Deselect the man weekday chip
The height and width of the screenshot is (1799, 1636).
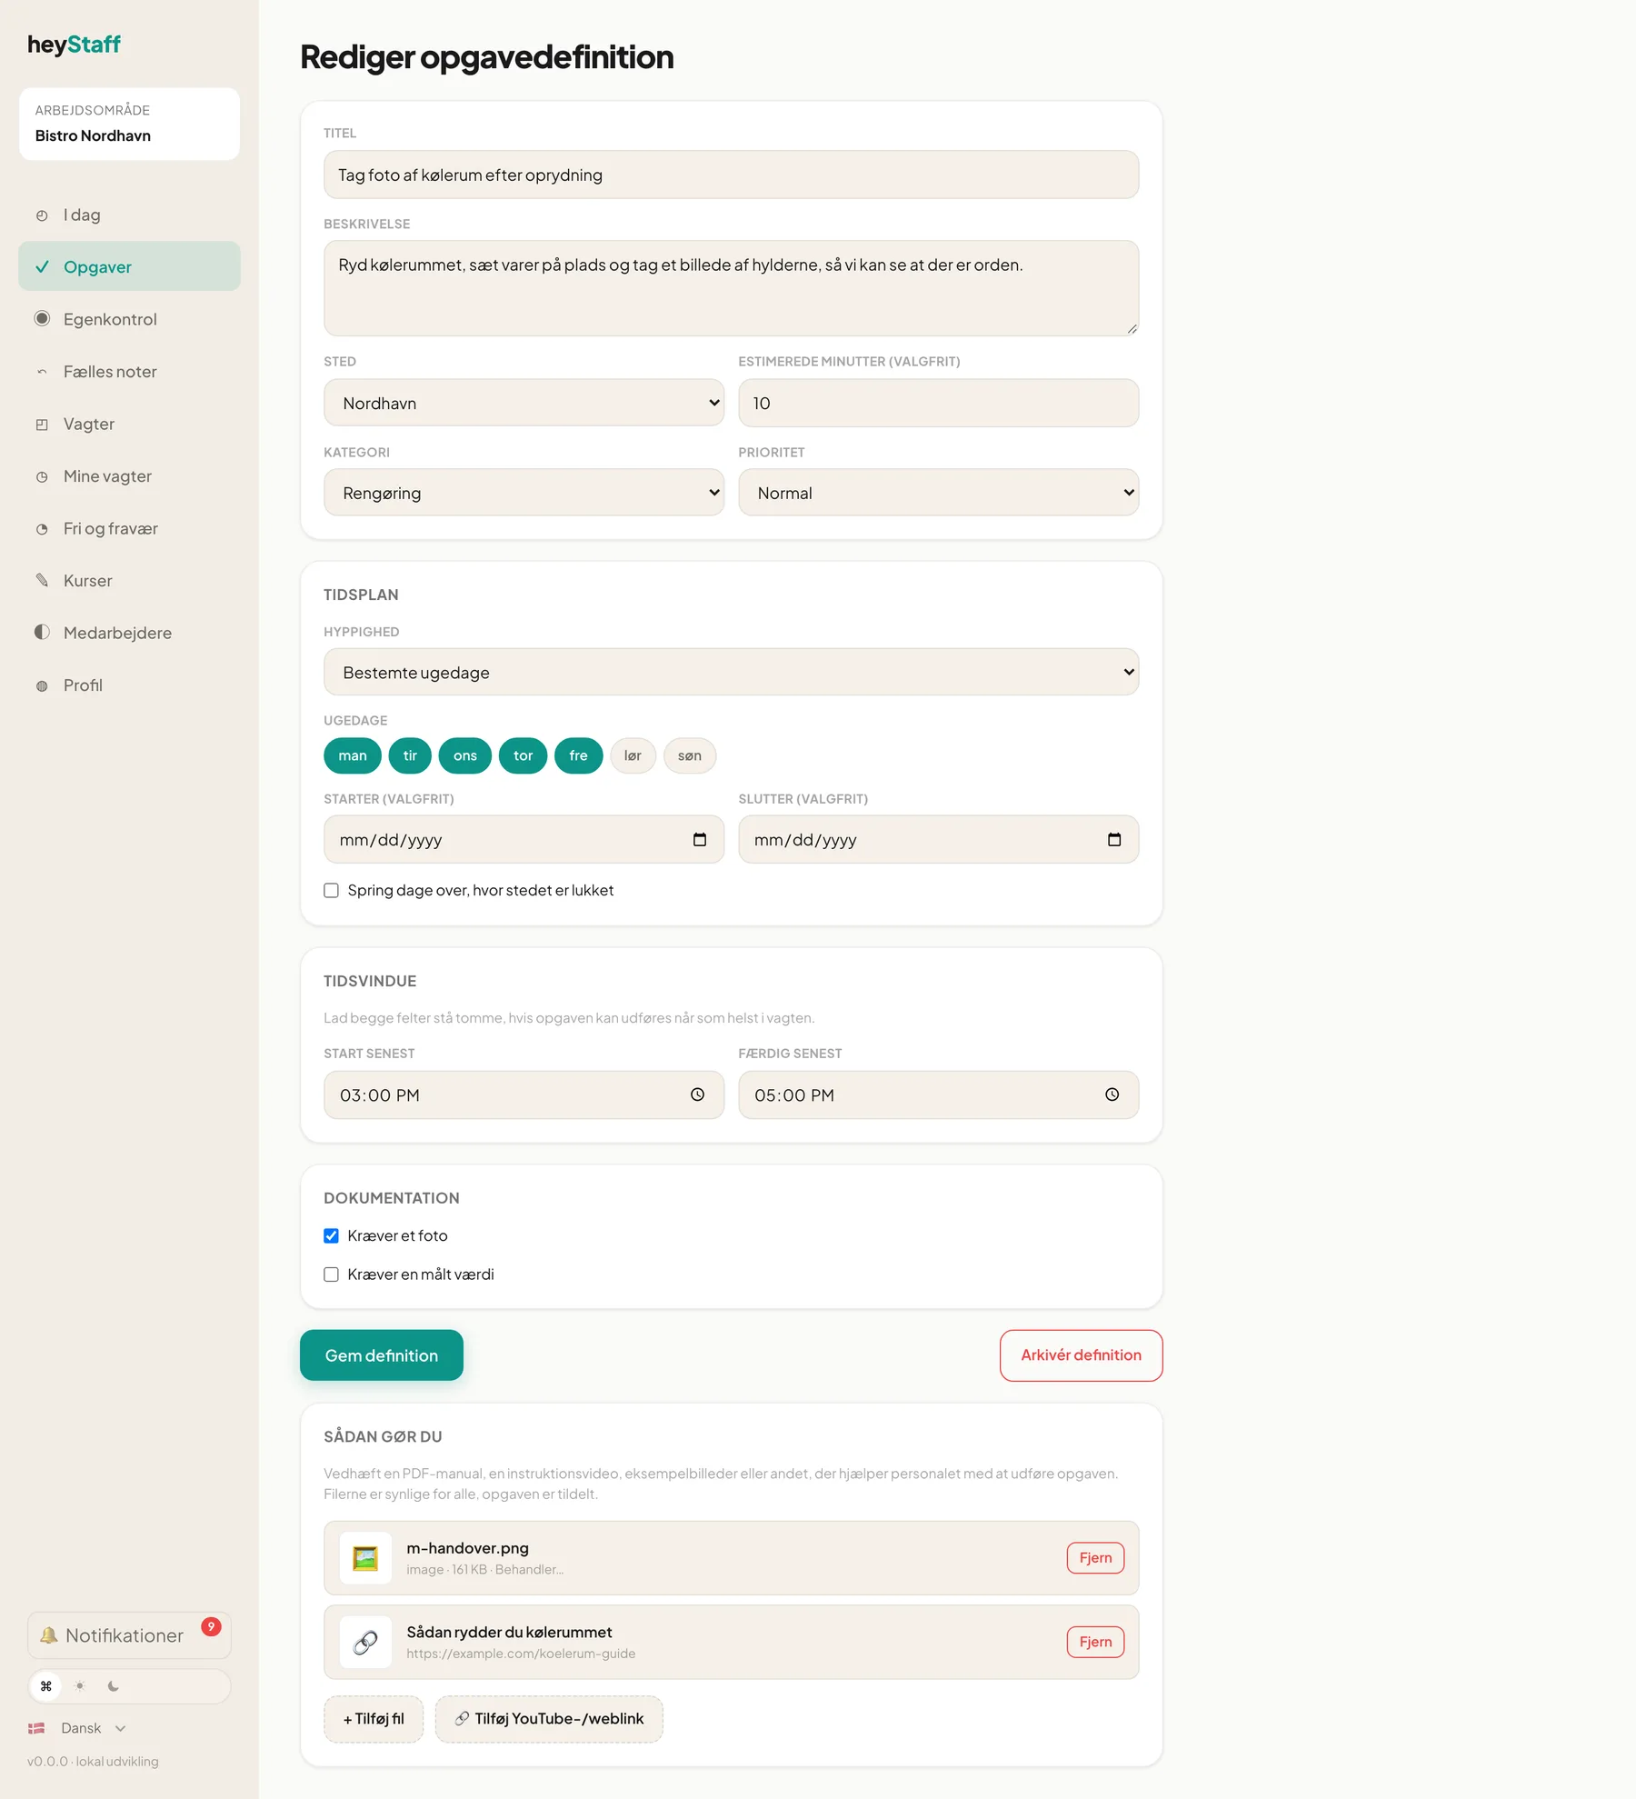pyautogui.click(x=353, y=755)
